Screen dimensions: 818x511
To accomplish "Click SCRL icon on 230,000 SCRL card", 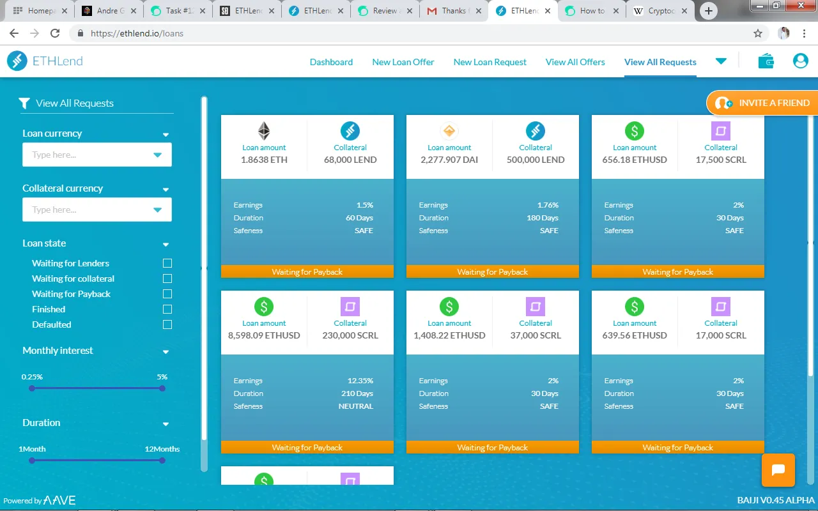I will coord(350,307).
